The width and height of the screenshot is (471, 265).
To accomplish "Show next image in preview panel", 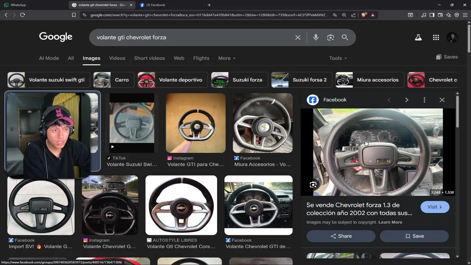I will tap(407, 100).
